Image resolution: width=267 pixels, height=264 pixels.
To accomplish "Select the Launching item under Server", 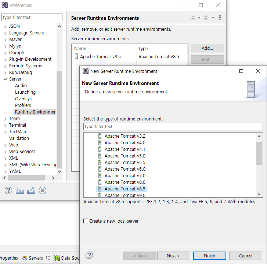I will click(x=25, y=92).
